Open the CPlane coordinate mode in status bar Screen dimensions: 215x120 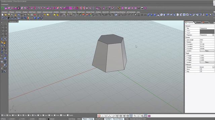3,119
